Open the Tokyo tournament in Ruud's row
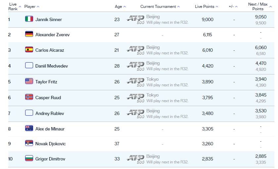This screenshot has width=278, height=169. [x=153, y=95]
